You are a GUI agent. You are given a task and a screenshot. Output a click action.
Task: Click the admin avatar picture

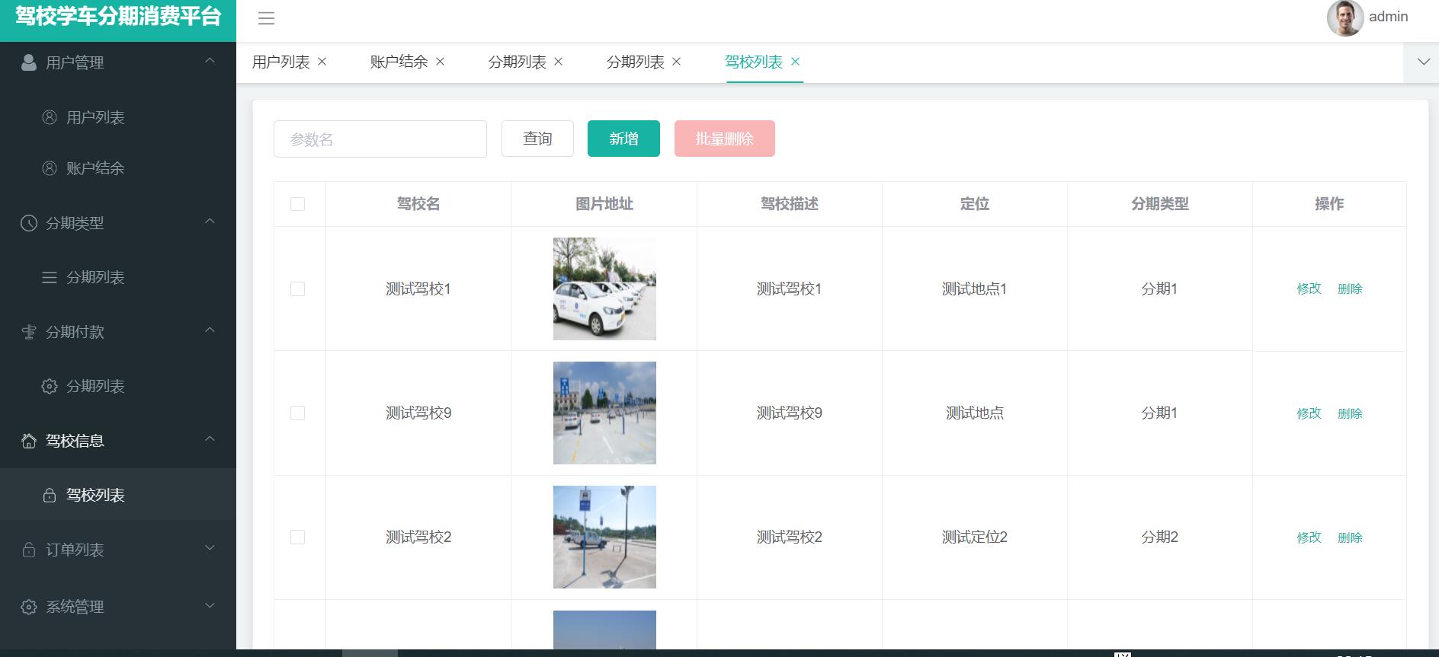(x=1345, y=18)
